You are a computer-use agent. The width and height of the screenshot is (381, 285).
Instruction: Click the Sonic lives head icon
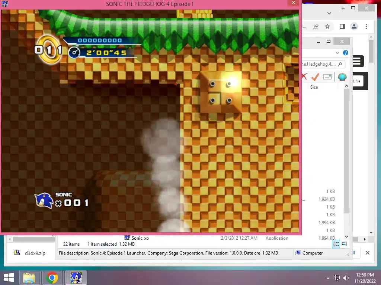pyautogui.click(x=44, y=201)
